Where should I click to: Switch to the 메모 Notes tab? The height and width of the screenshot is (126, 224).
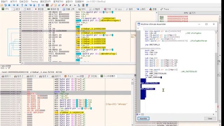27,9
